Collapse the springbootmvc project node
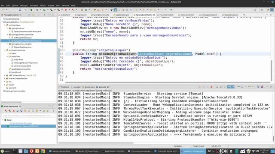The height and width of the screenshot is (154, 275). (2, 22)
